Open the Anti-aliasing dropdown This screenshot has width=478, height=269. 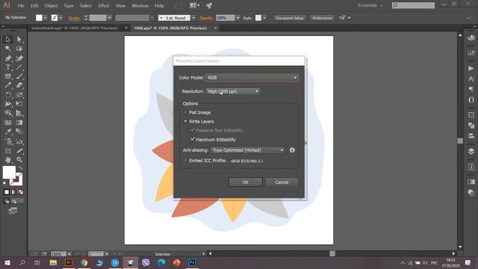(247, 150)
